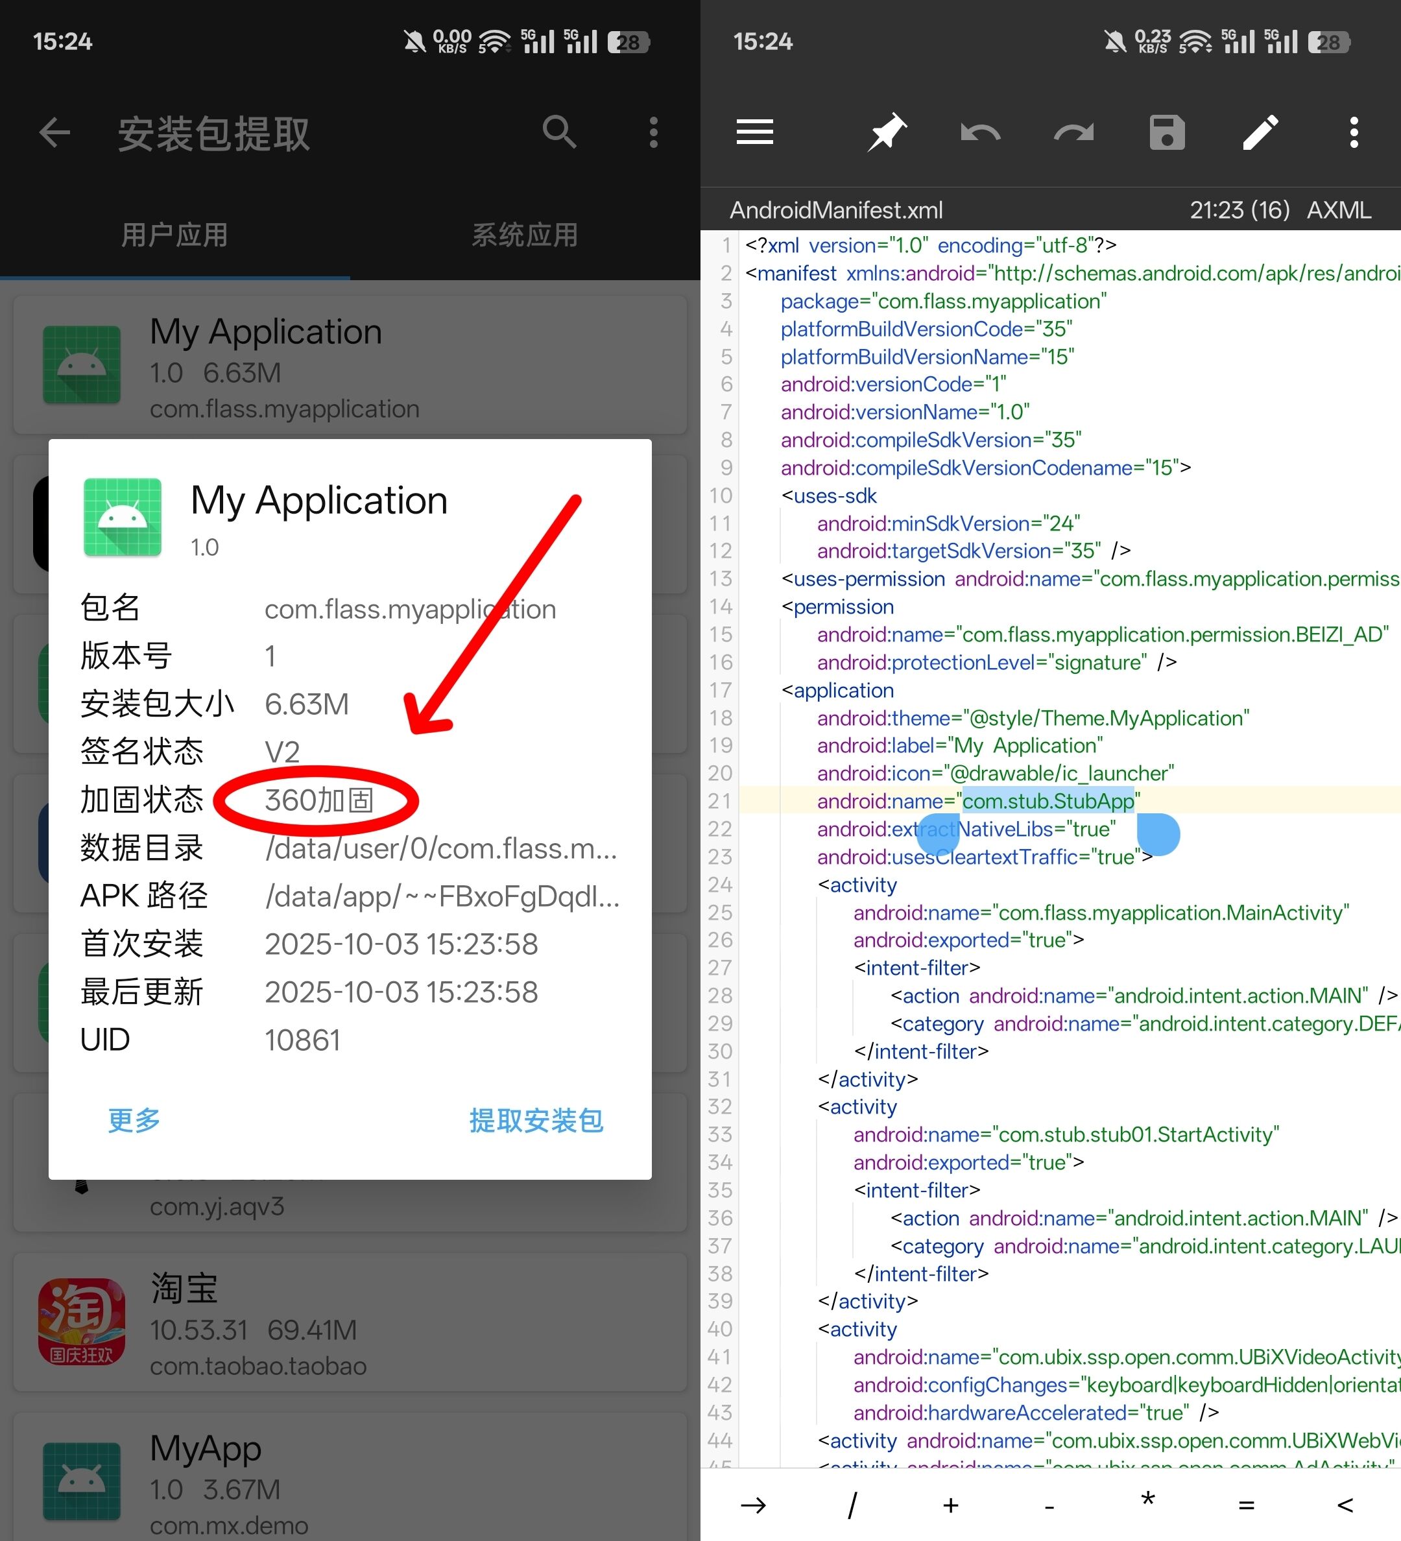Tap the My Application icon in dialog
This screenshot has height=1541, width=1401.
[x=123, y=518]
